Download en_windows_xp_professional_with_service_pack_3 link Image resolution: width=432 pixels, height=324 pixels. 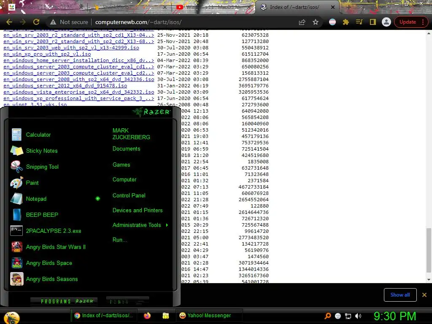(78, 98)
